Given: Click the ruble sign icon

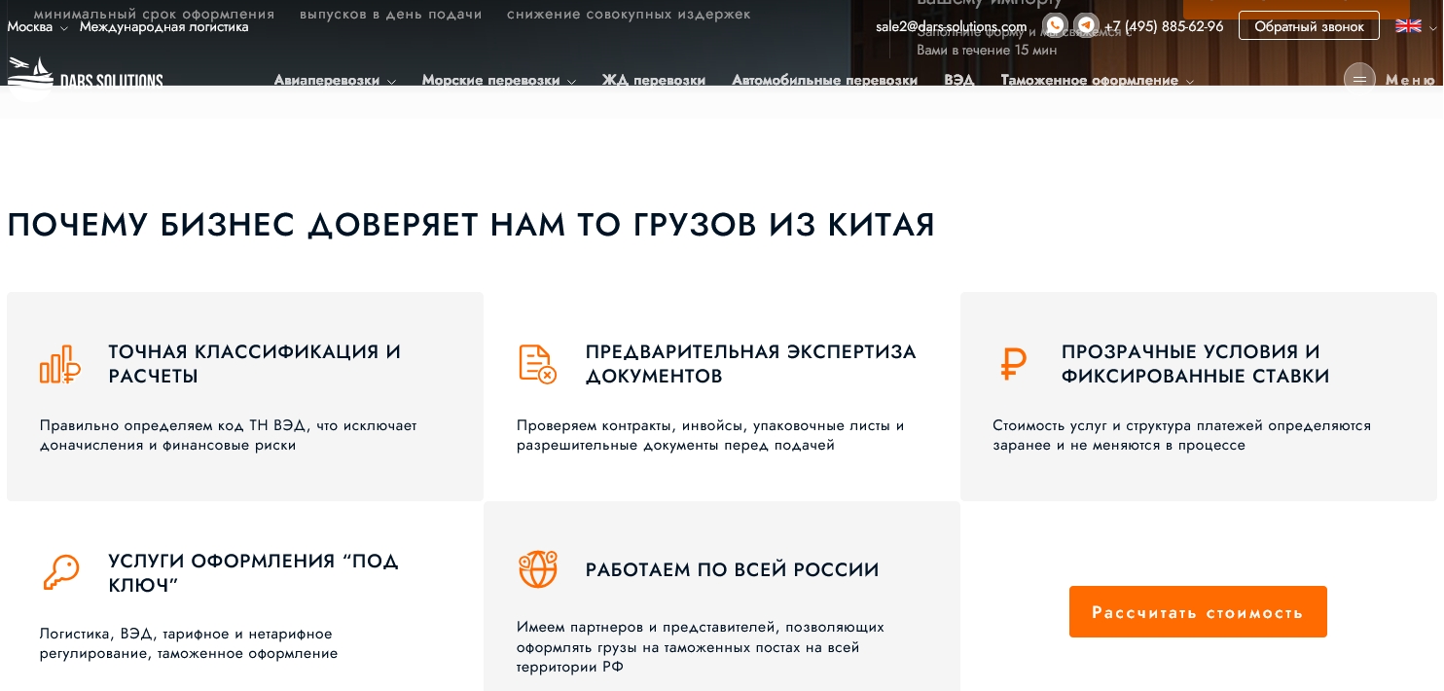Looking at the screenshot, I should pyautogui.click(x=1013, y=364).
